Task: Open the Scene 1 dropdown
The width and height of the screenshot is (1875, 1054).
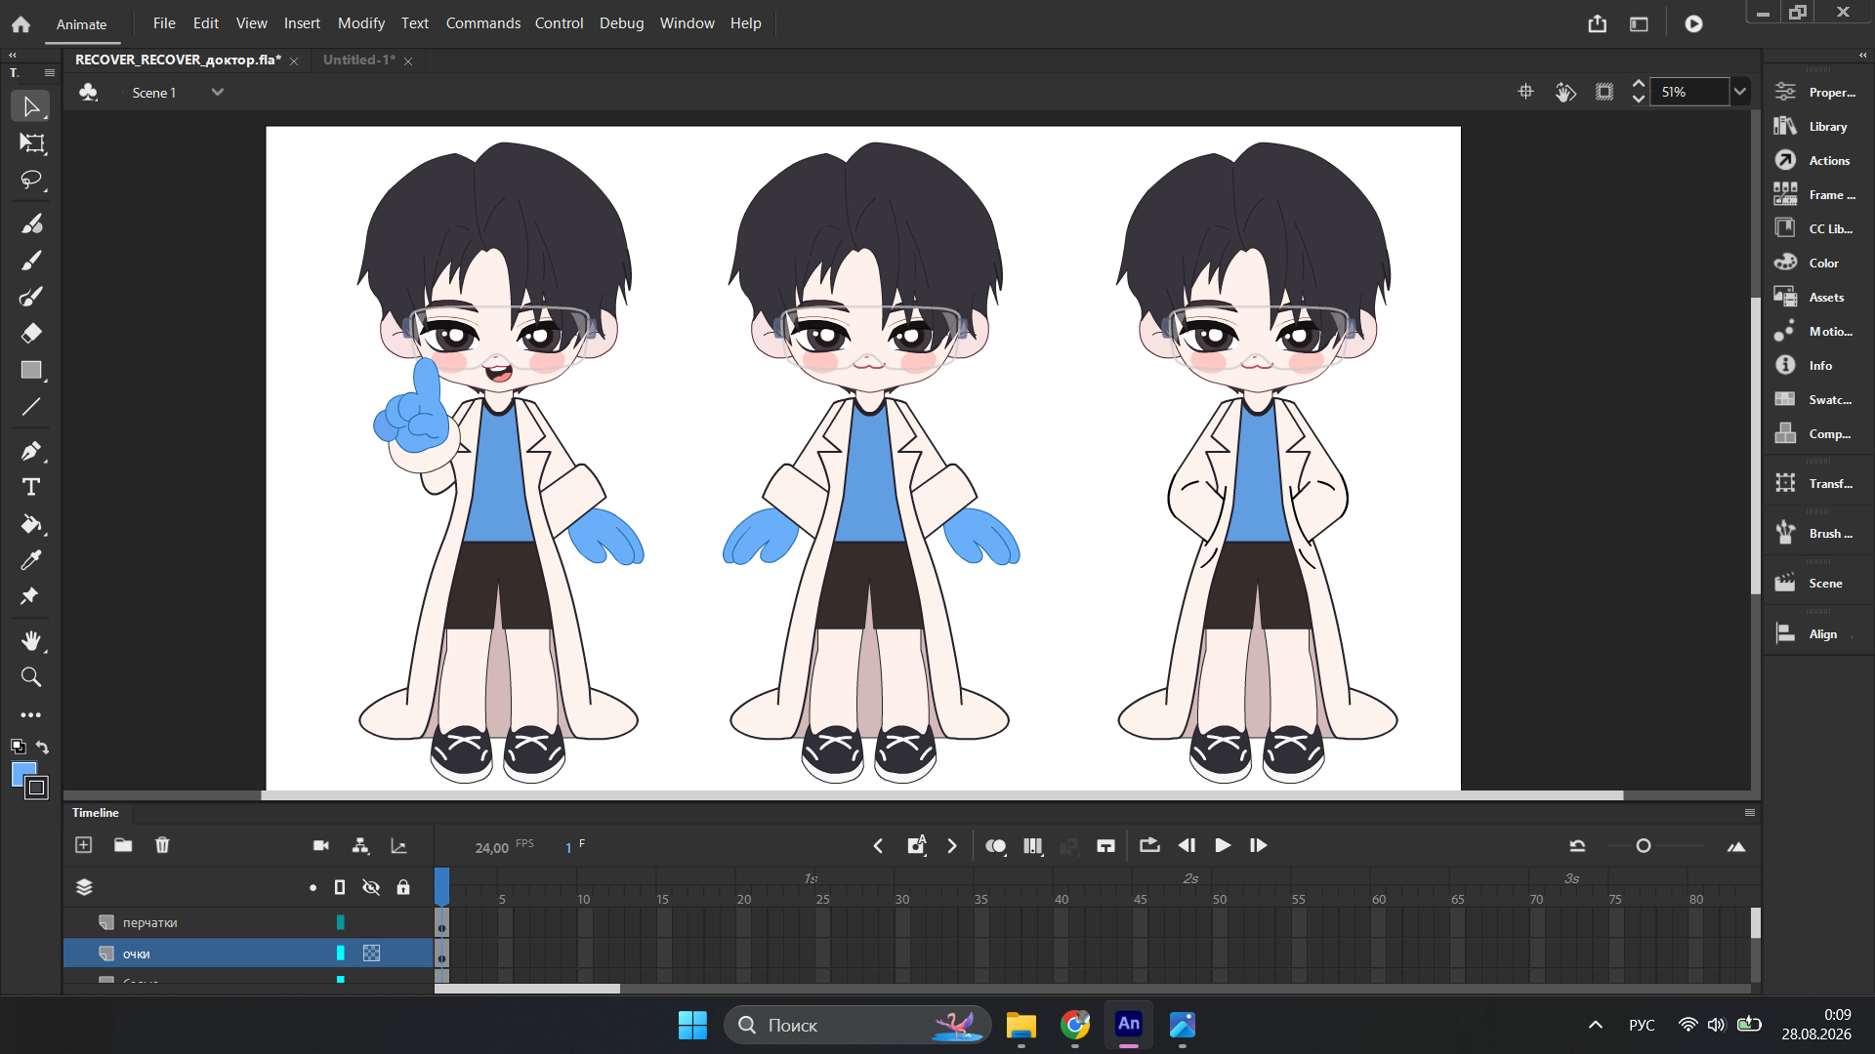Action: [217, 92]
